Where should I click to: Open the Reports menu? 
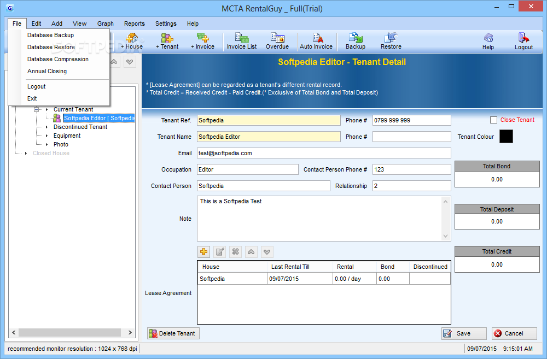coord(135,23)
